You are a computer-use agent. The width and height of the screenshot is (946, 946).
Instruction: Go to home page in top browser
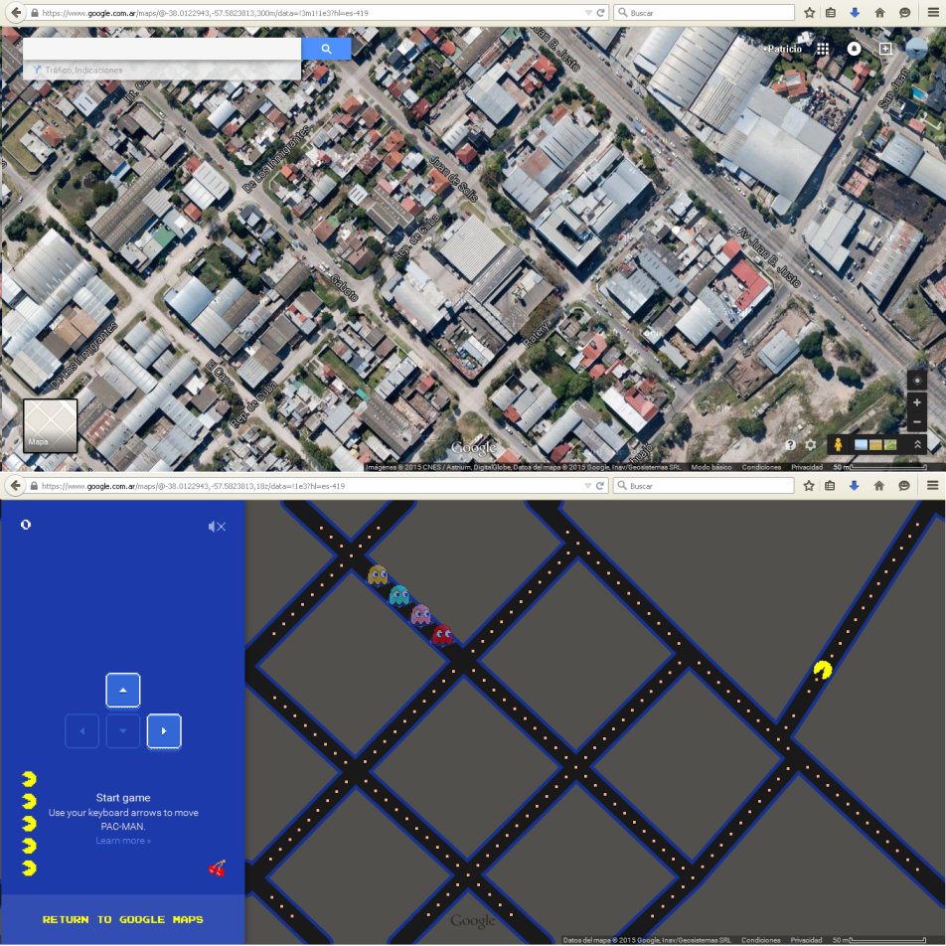879,13
